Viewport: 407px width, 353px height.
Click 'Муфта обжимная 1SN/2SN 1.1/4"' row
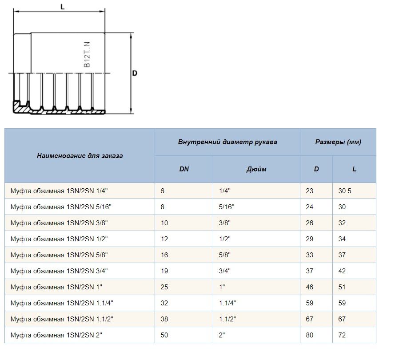tap(190, 303)
